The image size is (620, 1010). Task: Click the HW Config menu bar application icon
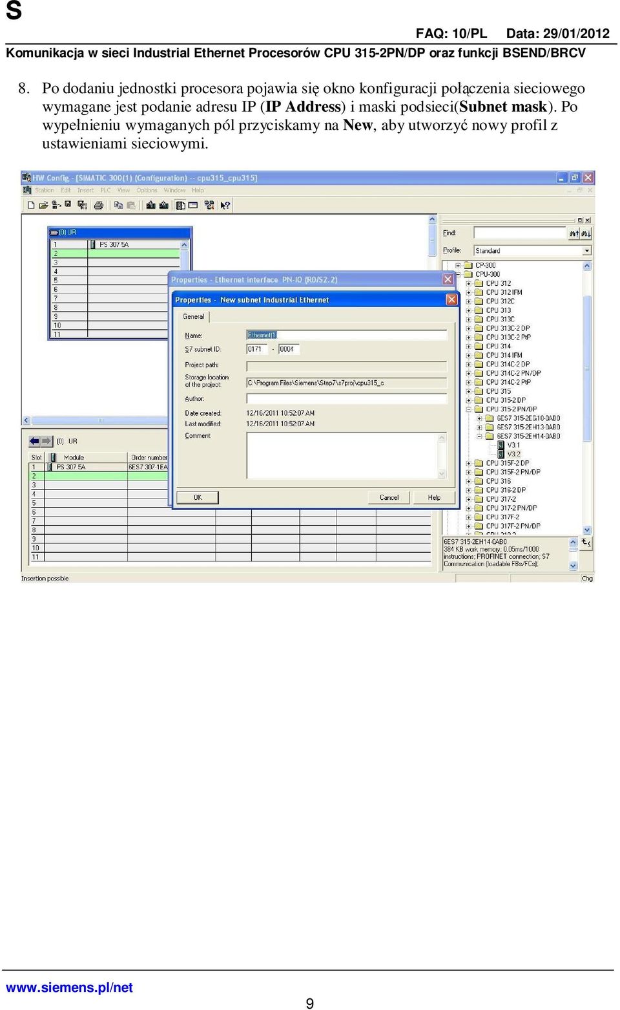[27, 190]
